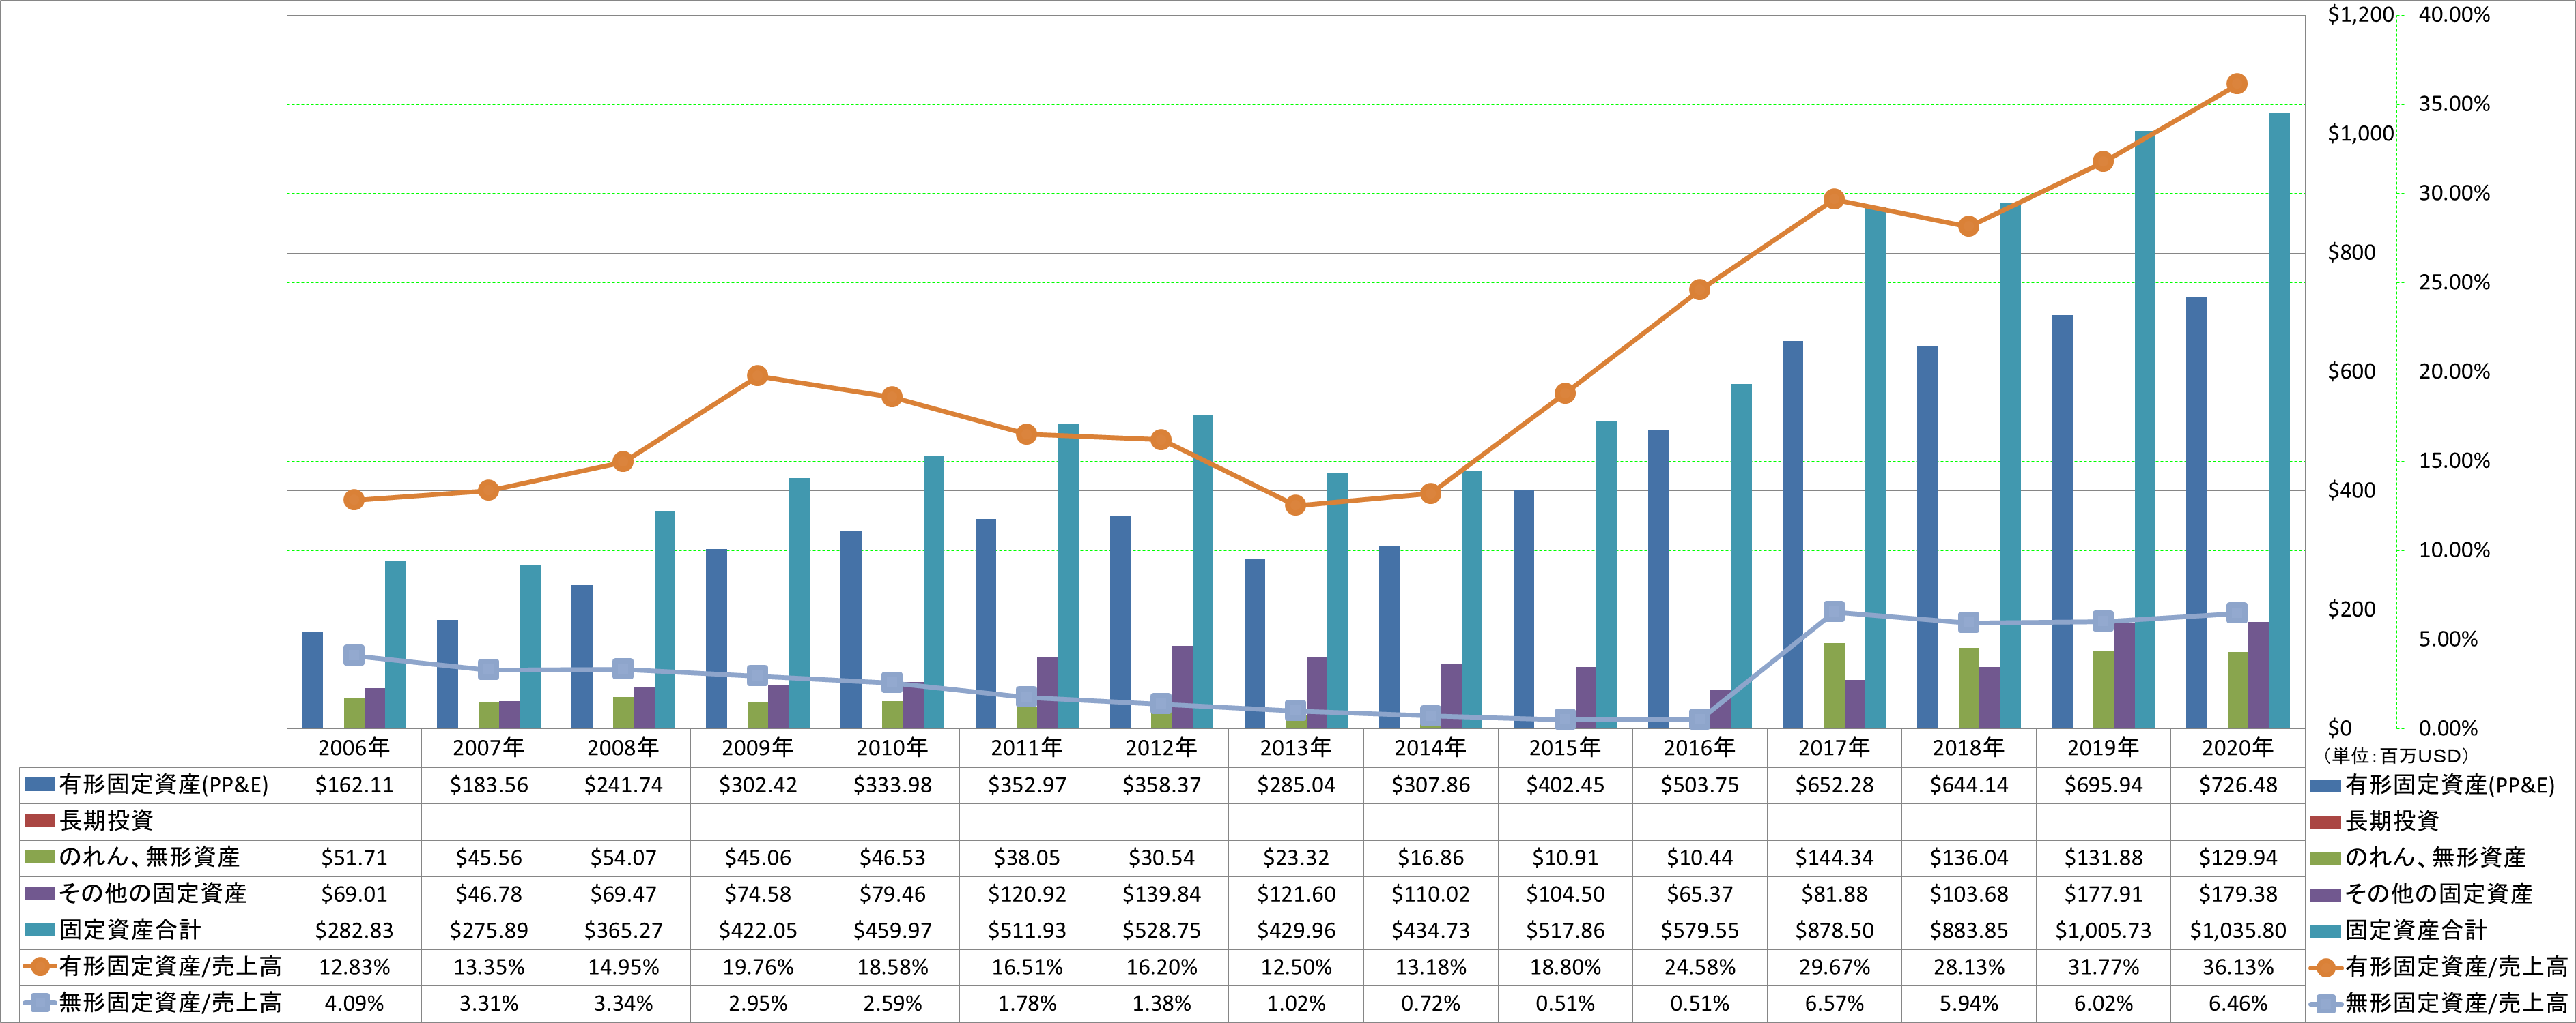Click the 0.72% intangible ratio cell
This screenshot has width=2576, height=1023.
point(1430,1003)
